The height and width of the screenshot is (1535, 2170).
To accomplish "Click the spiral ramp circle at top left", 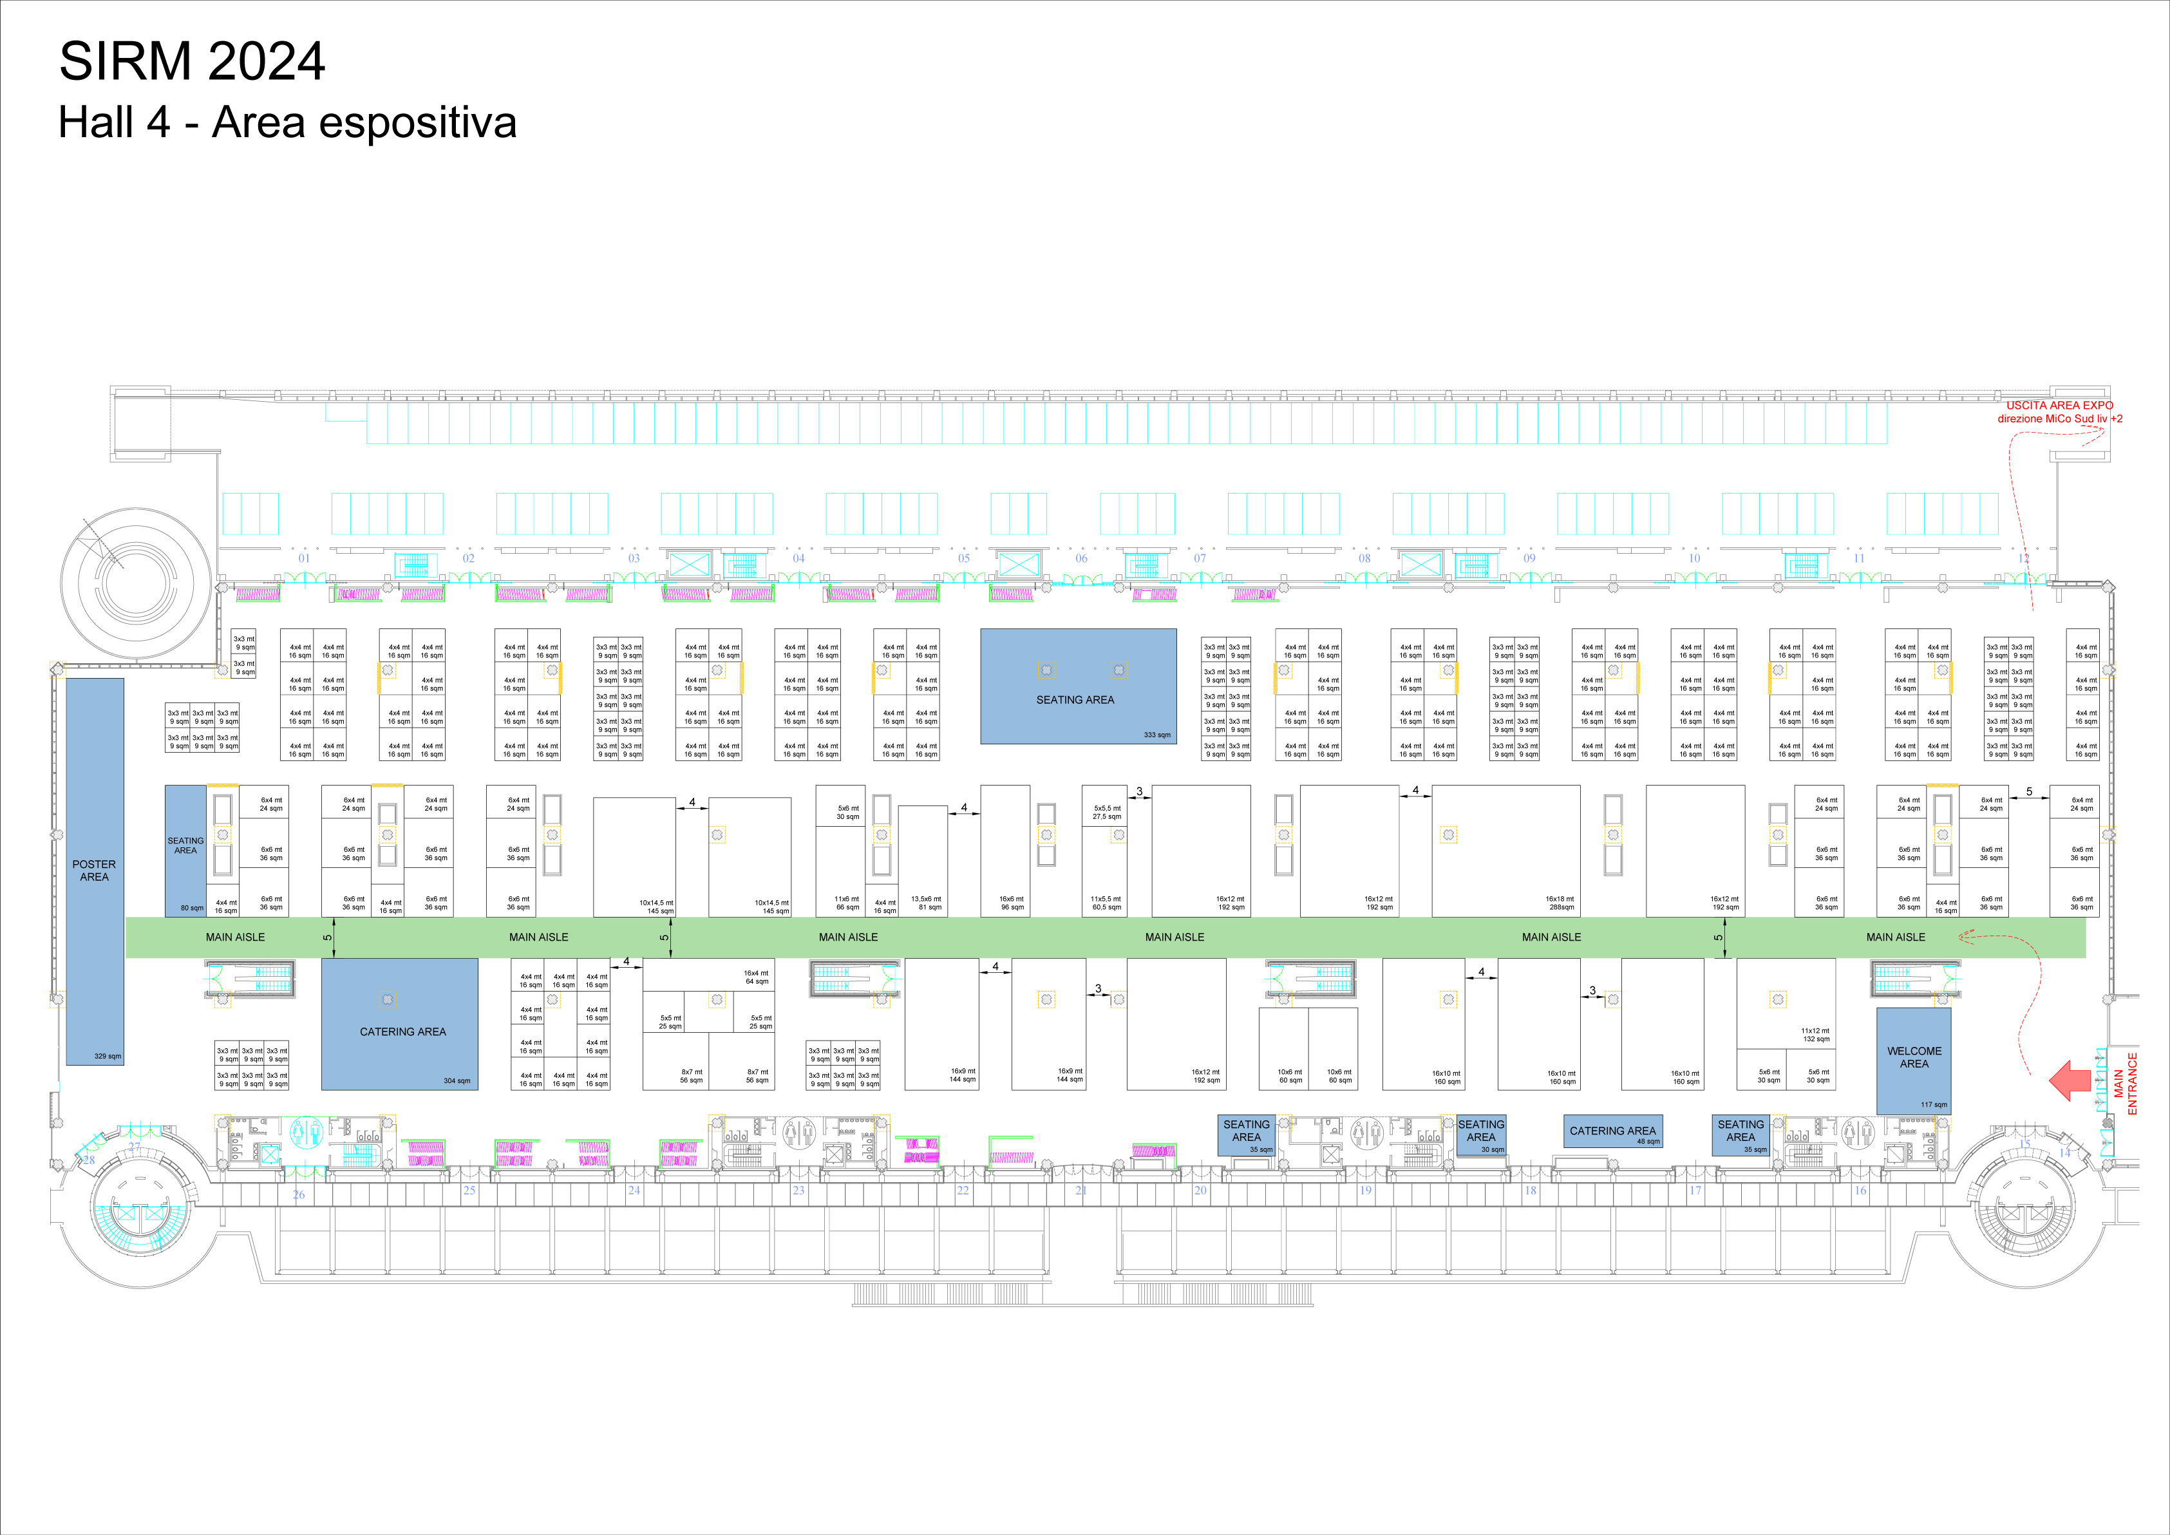I will (136, 582).
